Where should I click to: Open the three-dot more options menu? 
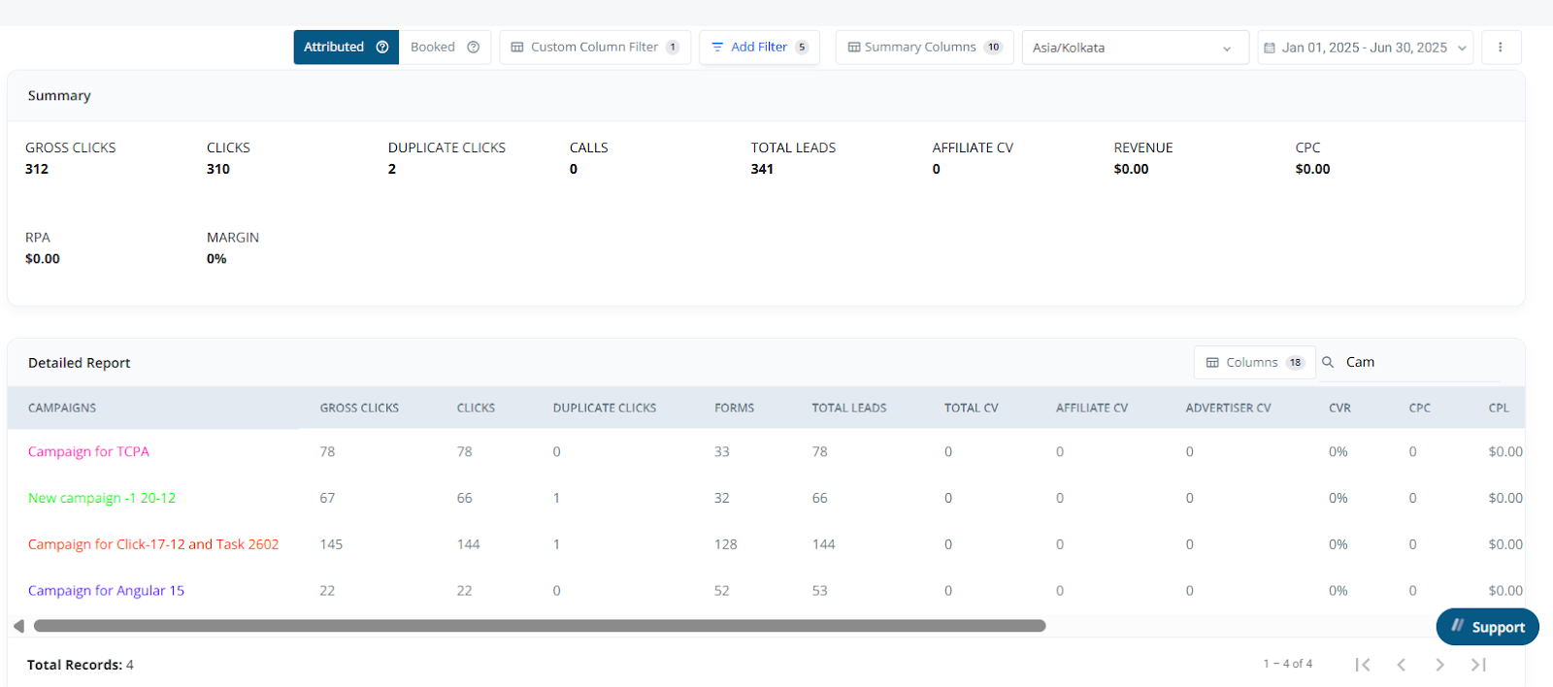pos(1501,47)
